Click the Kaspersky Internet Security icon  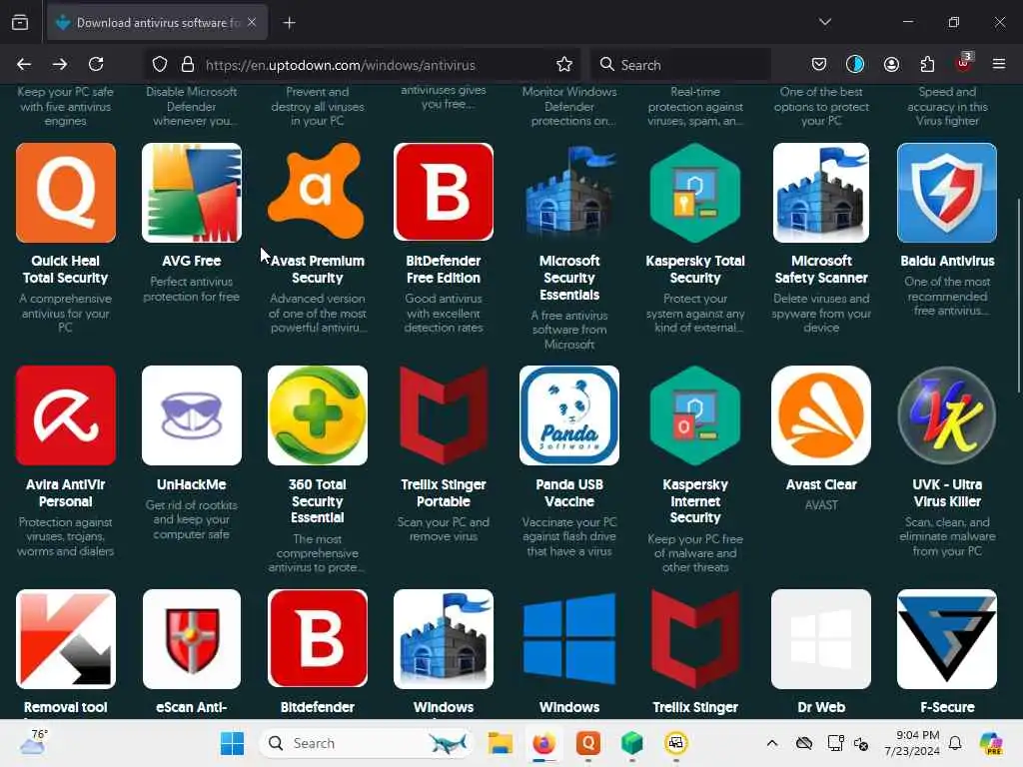pyautogui.click(x=695, y=415)
